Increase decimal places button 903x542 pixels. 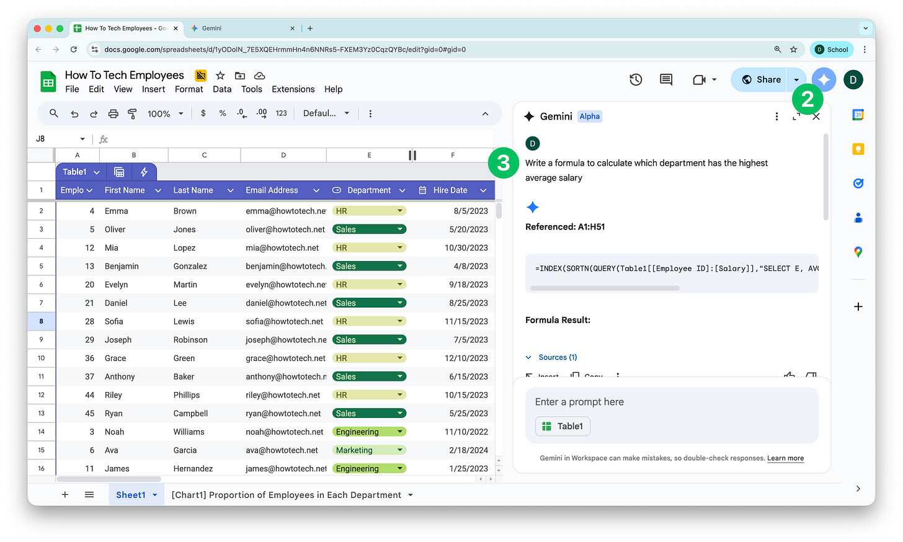[x=262, y=113]
